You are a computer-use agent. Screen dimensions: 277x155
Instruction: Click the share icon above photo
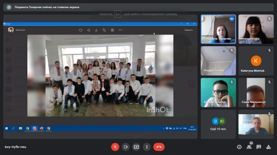pos(89,30)
